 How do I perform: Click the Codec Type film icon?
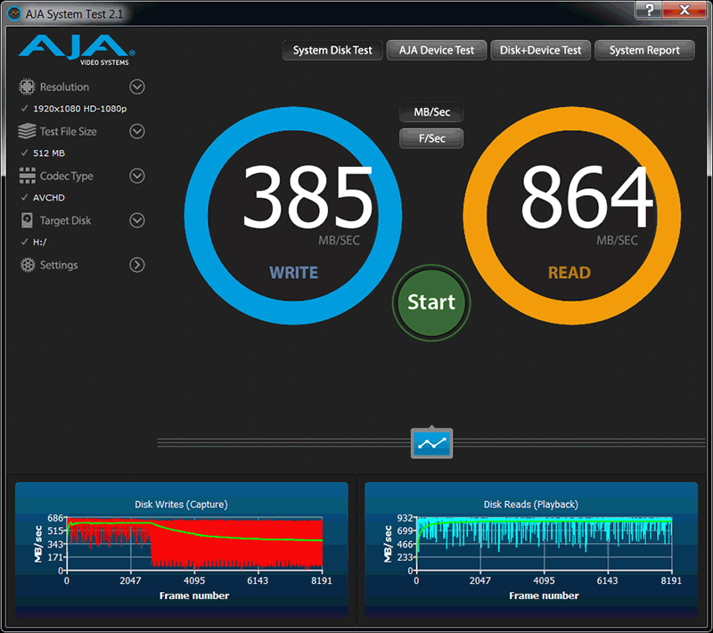(x=28, y=176)
